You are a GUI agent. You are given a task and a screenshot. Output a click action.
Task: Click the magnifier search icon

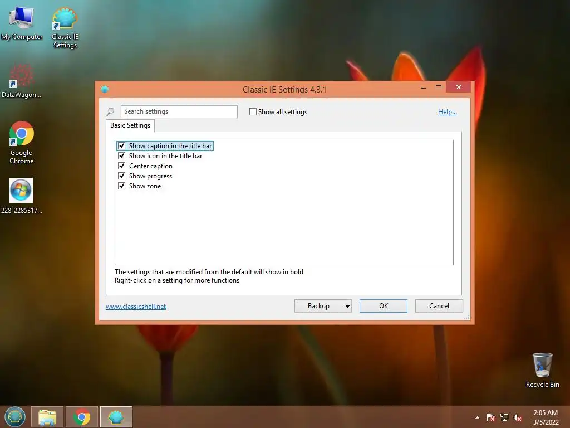tap(111, 111)
